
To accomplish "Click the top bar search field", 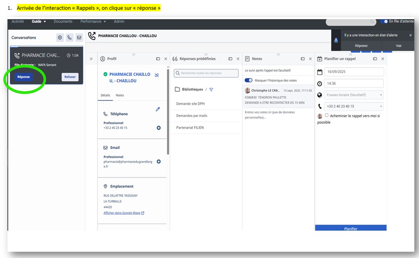I will click(351, 22).
